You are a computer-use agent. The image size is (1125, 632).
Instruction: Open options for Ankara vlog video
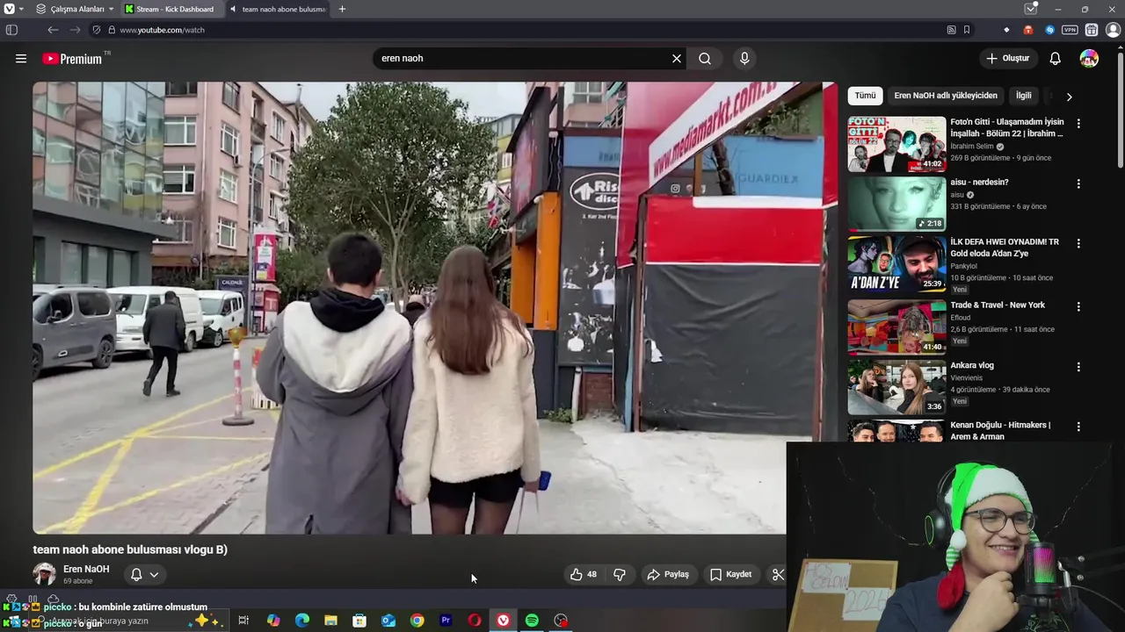(1078, 367)
